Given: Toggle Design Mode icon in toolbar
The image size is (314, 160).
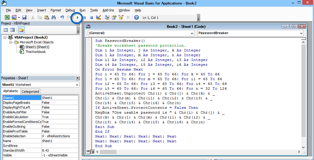Looking at the screenshot, I should (x=98, y=18).
